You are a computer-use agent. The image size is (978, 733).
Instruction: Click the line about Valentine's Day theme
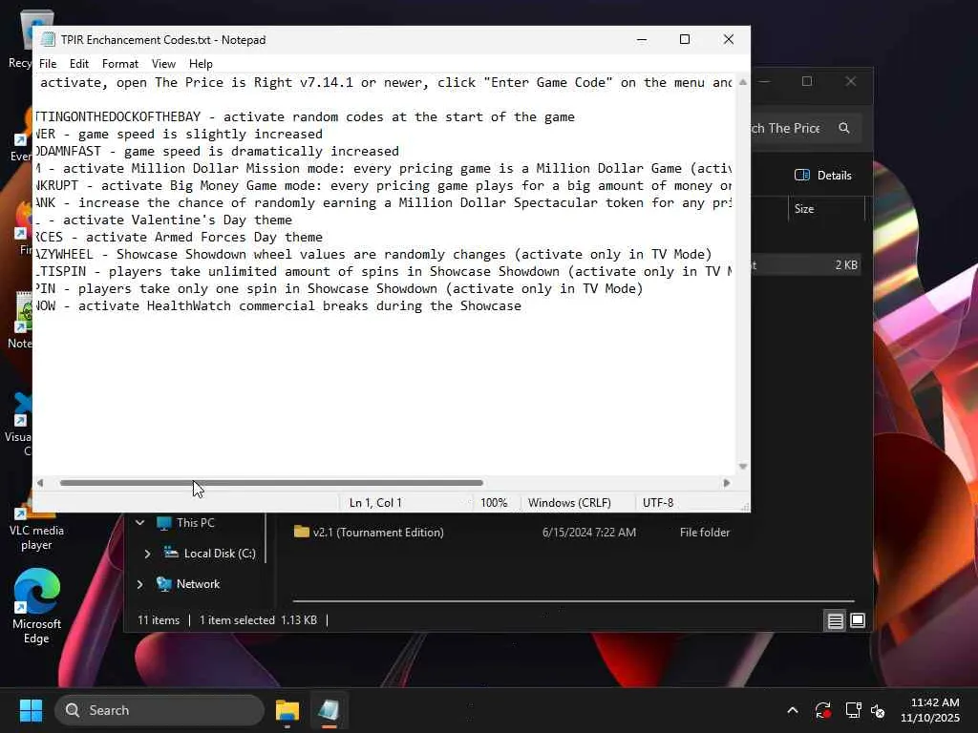pos(162,220)
